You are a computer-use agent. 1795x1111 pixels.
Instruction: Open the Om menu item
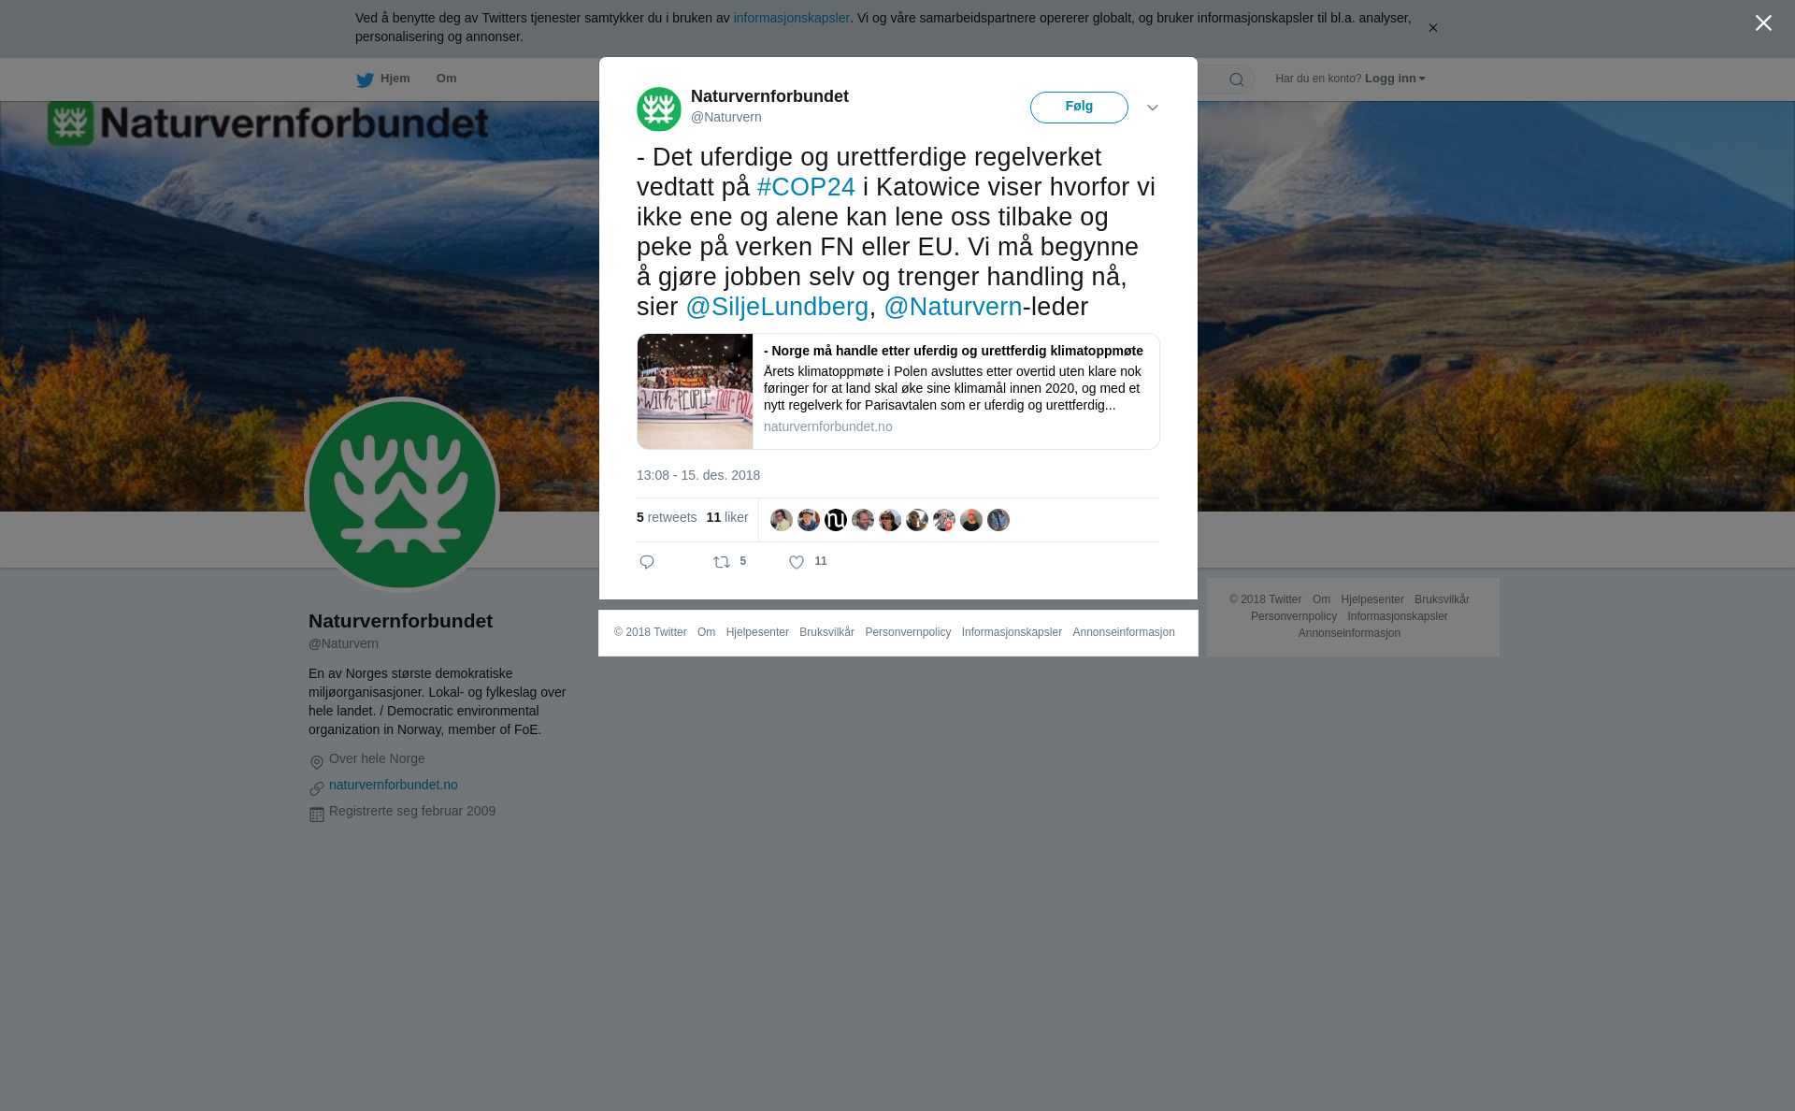point(446,79)
